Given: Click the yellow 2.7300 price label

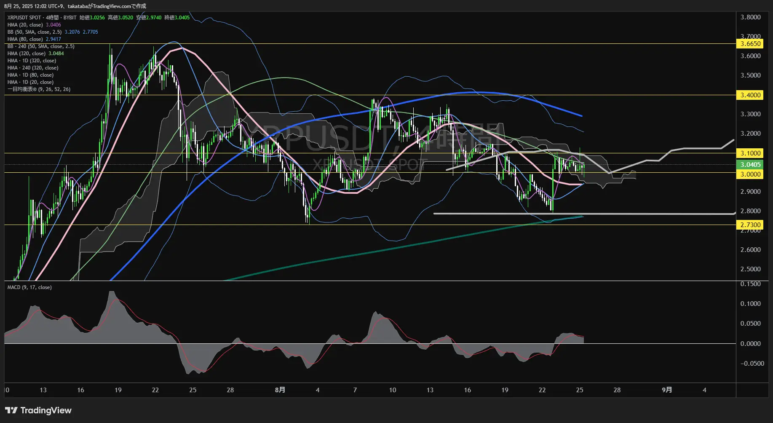Looking at the screenshot, I should (750, 225).
